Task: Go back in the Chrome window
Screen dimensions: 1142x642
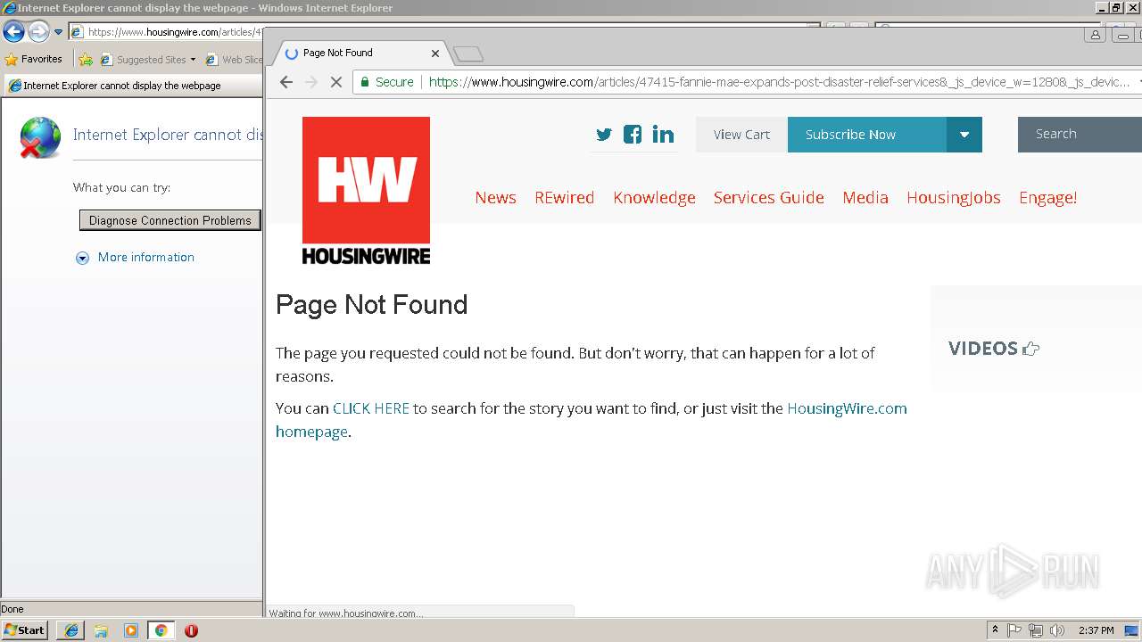Action: 285,82
